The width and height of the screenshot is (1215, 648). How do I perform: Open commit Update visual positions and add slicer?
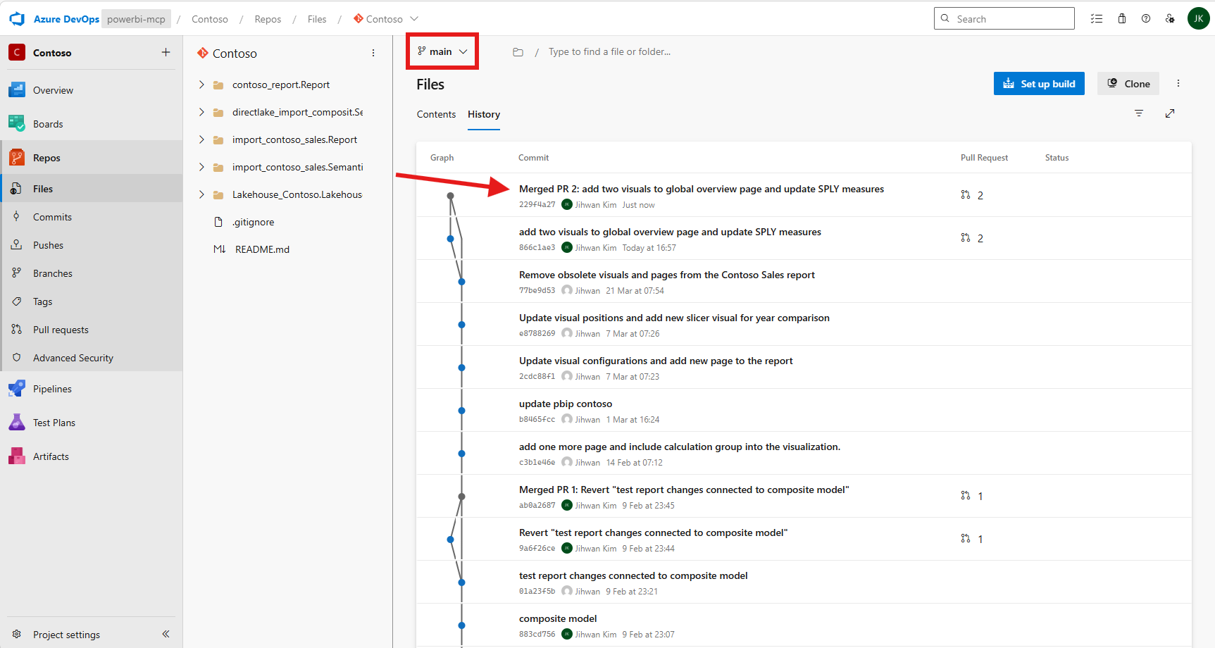[674, 318]
